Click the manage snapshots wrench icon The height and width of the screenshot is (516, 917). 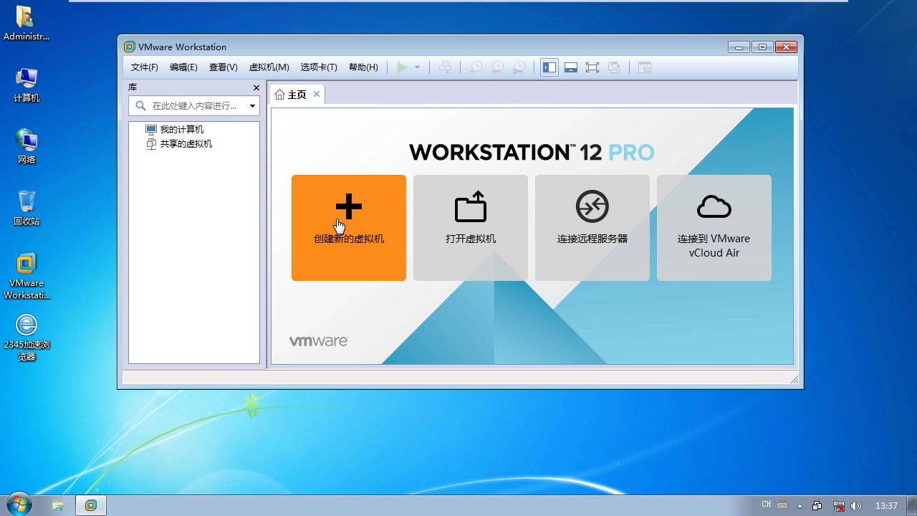pos(519,67)
